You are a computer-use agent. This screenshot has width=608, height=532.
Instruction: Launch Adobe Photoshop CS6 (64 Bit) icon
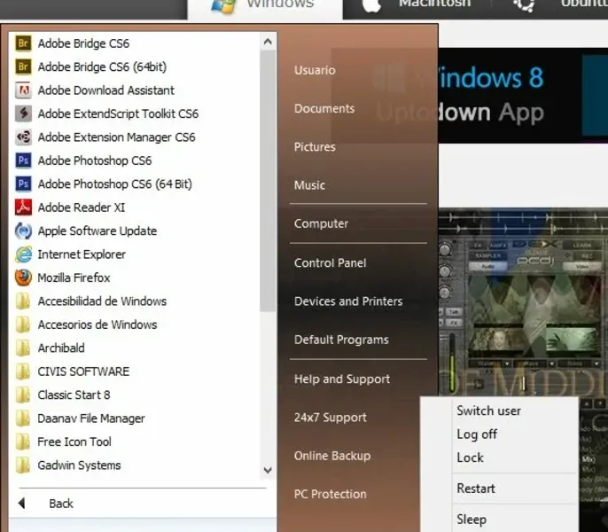(x=23, y=184)
